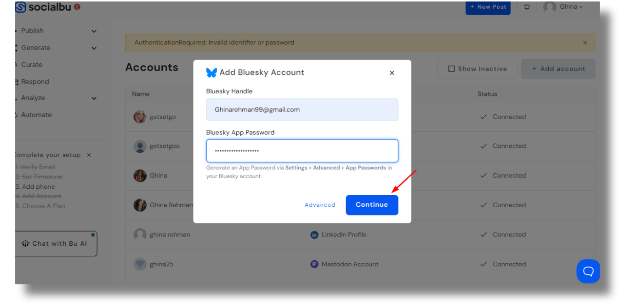635x307 pixels.
Task: Dismiss the Complete your setup checklist
Action: coord(89,155)
